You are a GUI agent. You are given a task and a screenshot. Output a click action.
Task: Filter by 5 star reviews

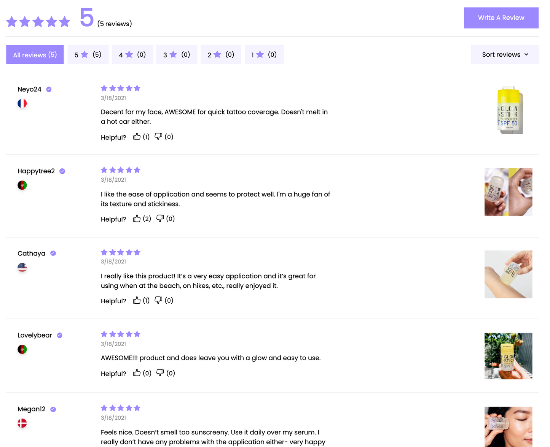[88, 55]
